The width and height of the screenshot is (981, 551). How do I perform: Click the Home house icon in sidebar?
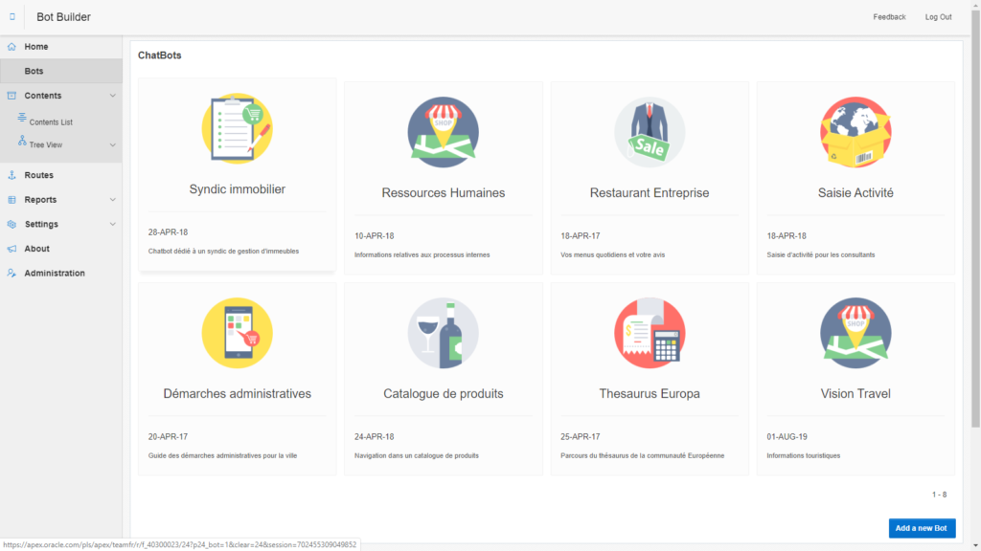click(x=11, y=47)
